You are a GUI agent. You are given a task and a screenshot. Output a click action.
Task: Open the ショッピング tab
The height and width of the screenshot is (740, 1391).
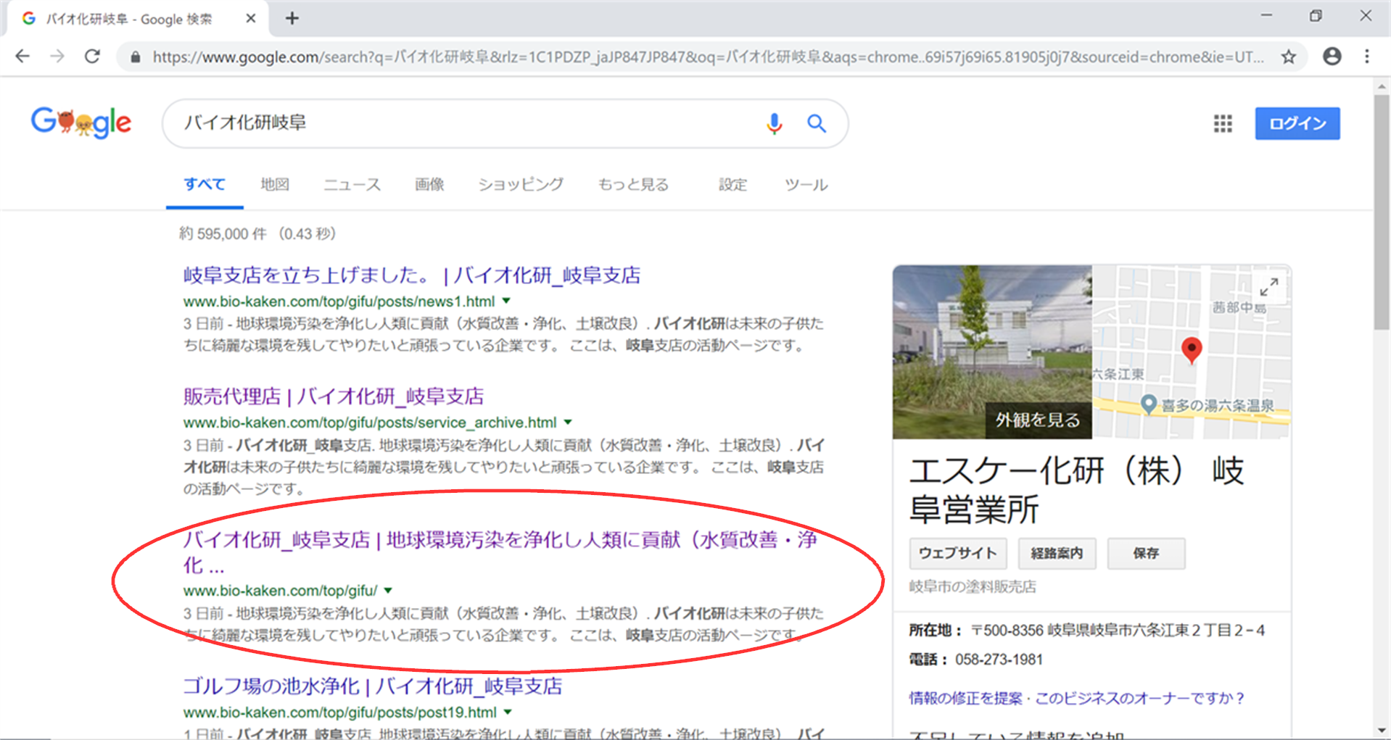click(520, 185)
